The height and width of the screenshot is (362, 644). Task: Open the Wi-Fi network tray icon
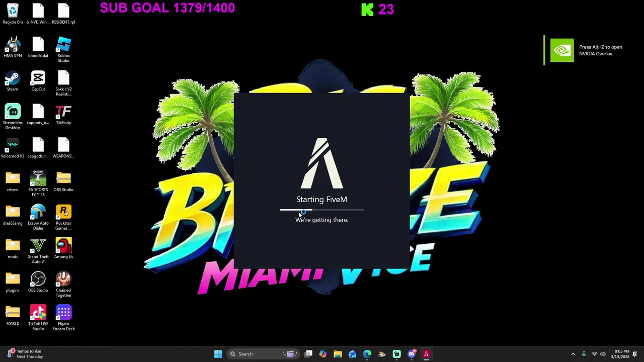click(x=594, y=354)
